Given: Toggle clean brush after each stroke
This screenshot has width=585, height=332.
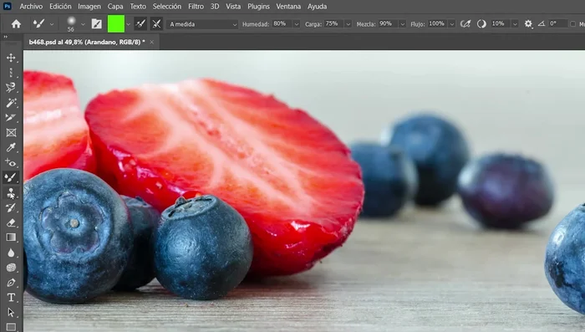Looking at the screenshot, I should pyautogui.click(x=157, y=24).
